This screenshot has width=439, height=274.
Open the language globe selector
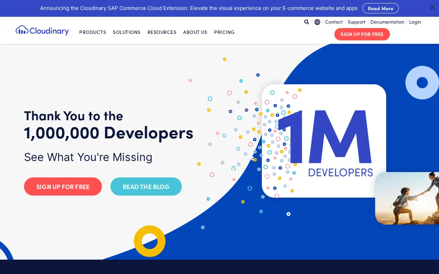(x=317, y=22)
